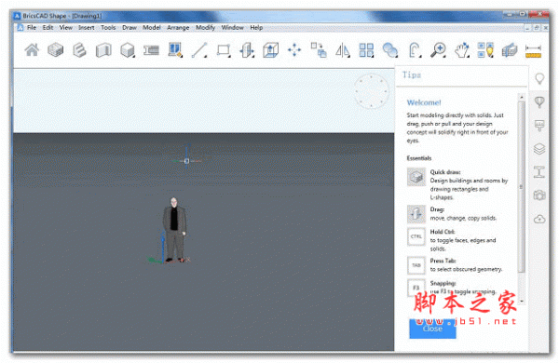This screenshot has width=559, height=363.
Task: Click the standing man figure in viewport
Action: [174, 230]
